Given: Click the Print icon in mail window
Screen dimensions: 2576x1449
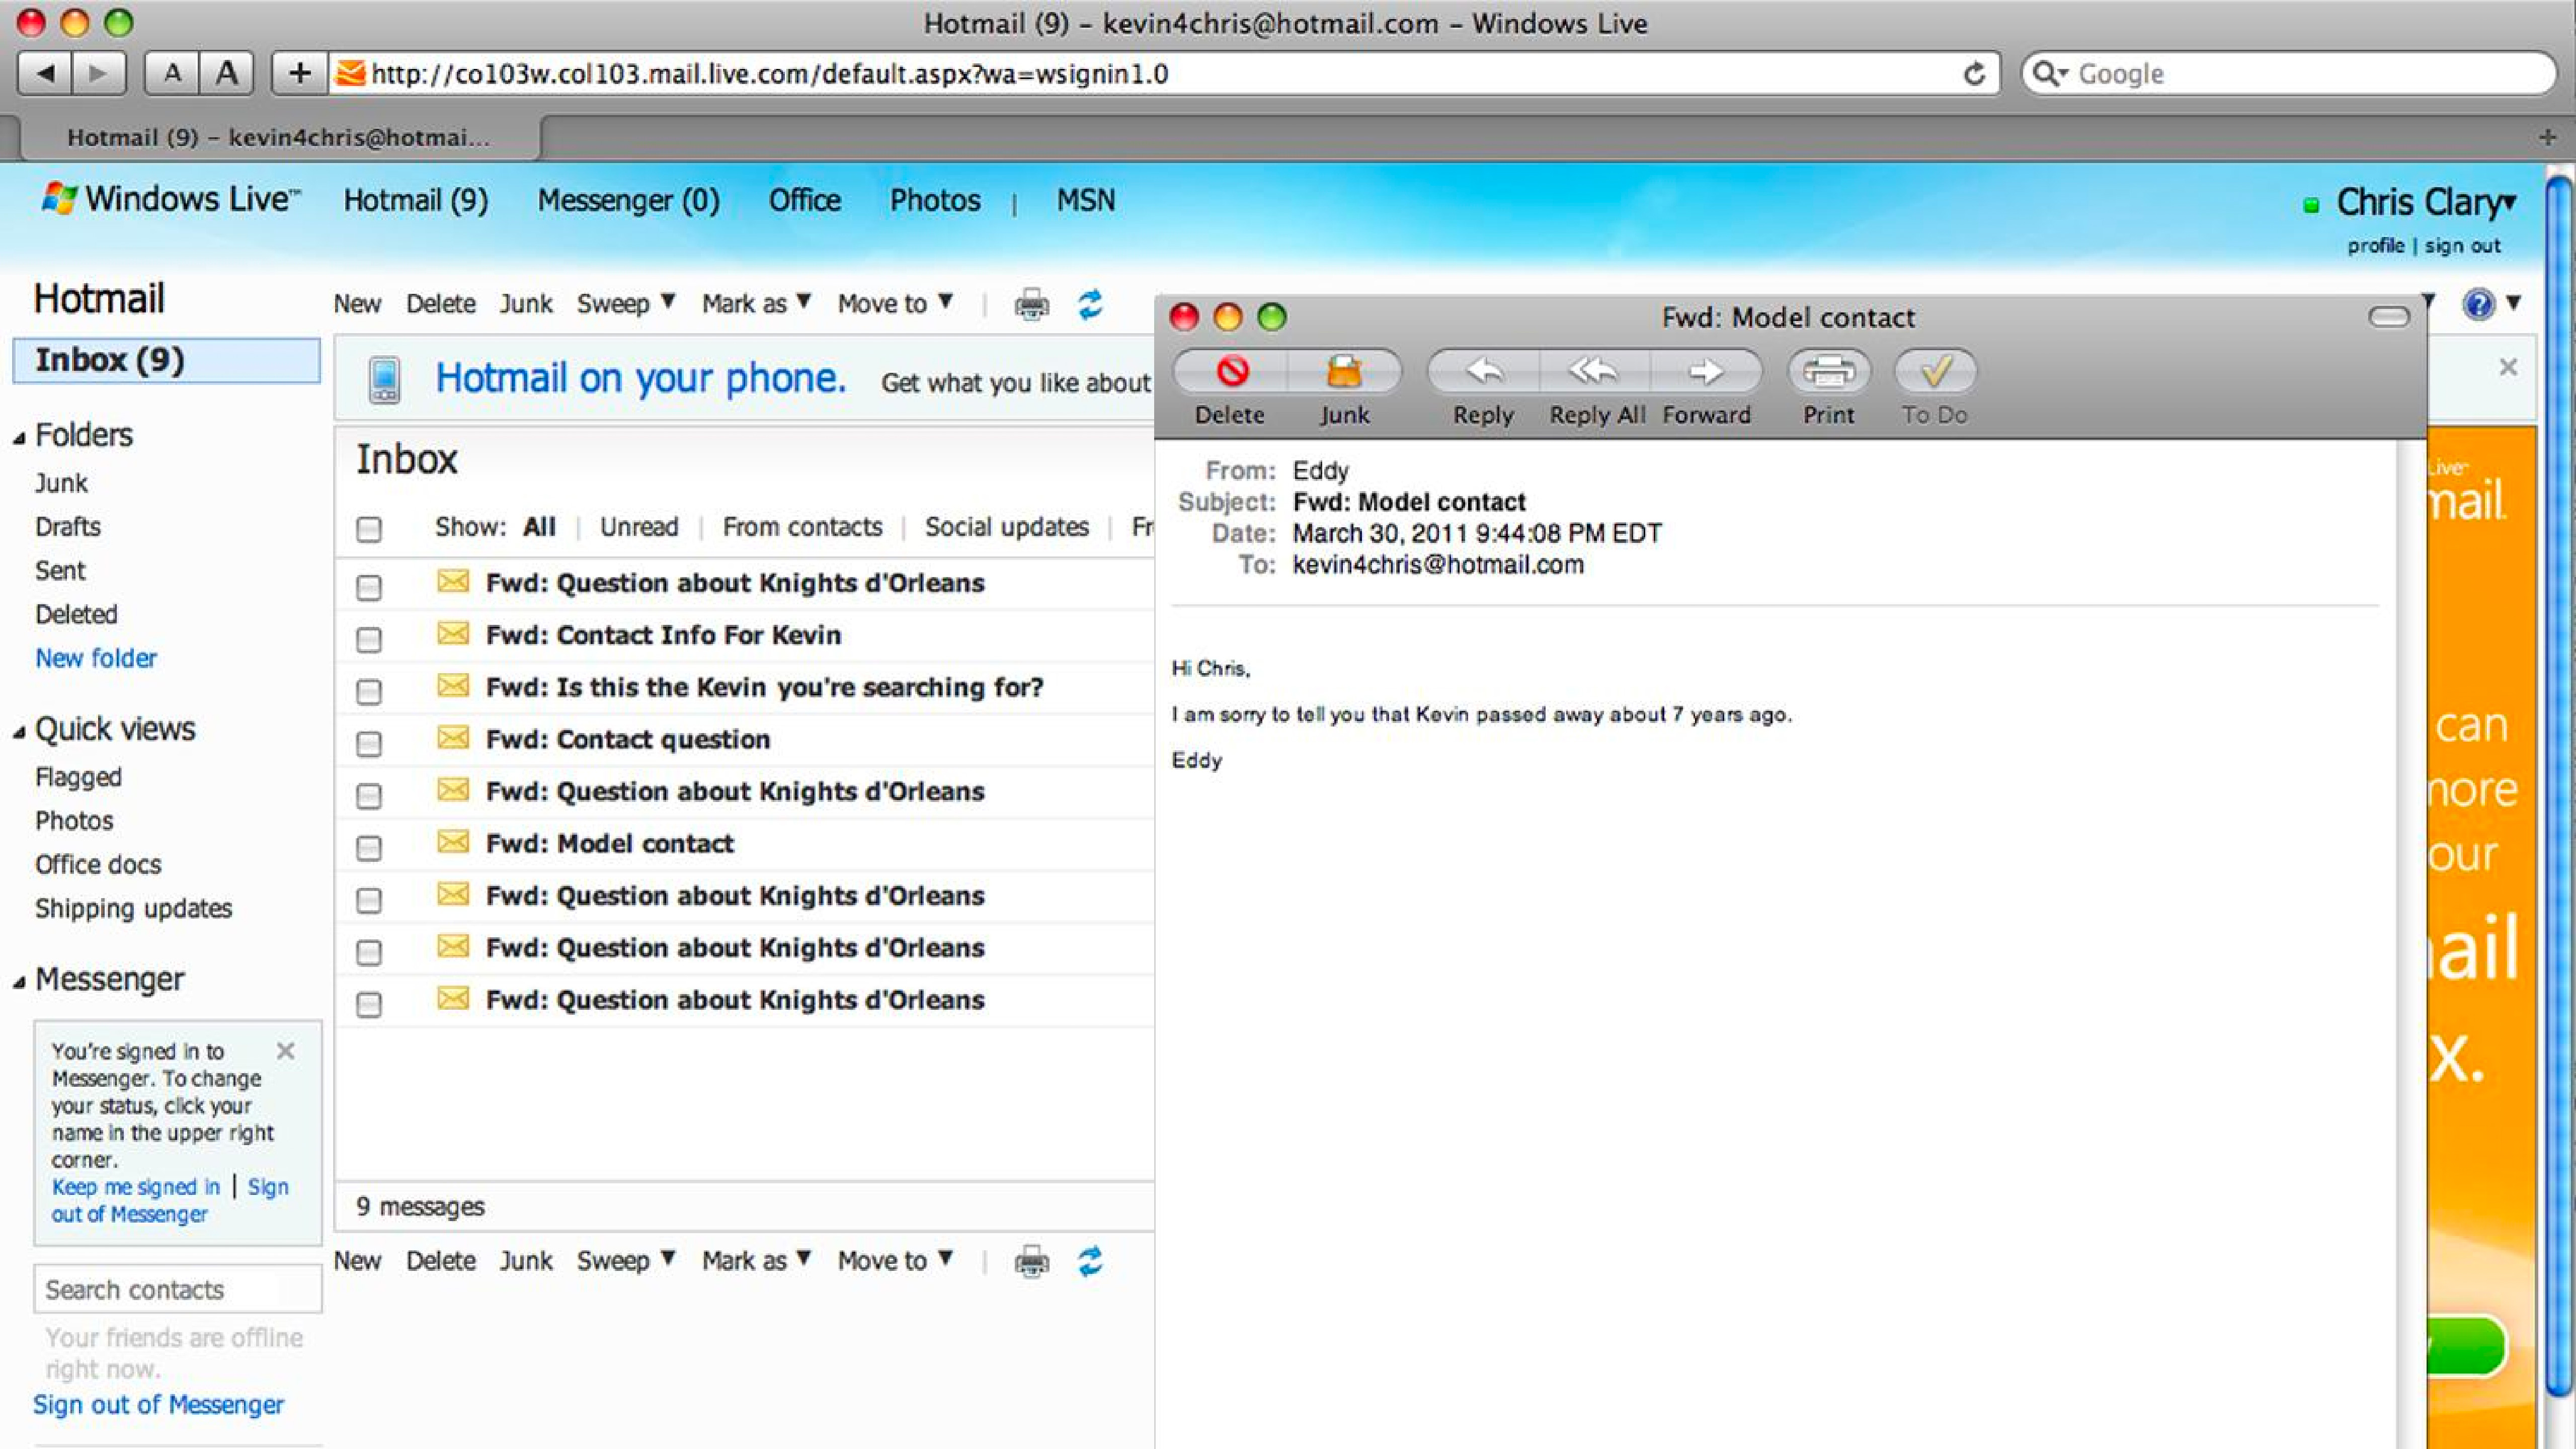Looking at the screenshot, I should tap(1828, 372).
